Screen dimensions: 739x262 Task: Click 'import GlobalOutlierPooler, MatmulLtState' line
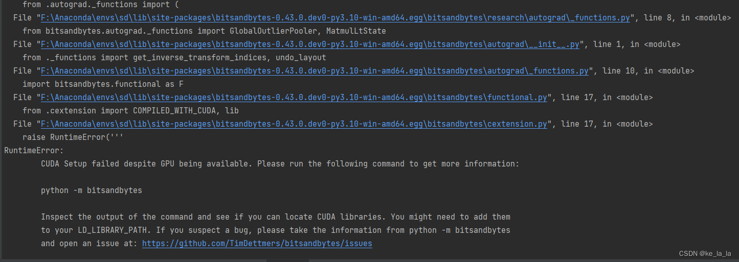pyautogui.click(x=204, y=31)
